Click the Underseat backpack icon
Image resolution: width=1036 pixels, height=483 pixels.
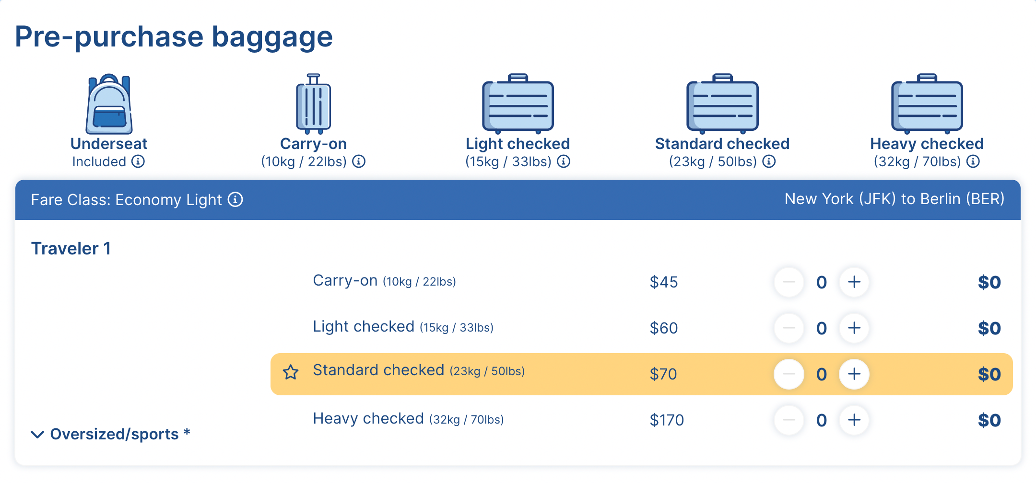tap(109, 104)
